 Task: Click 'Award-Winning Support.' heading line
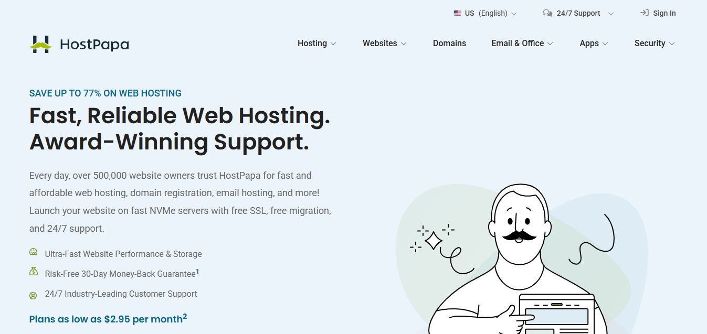coord(169,142)
